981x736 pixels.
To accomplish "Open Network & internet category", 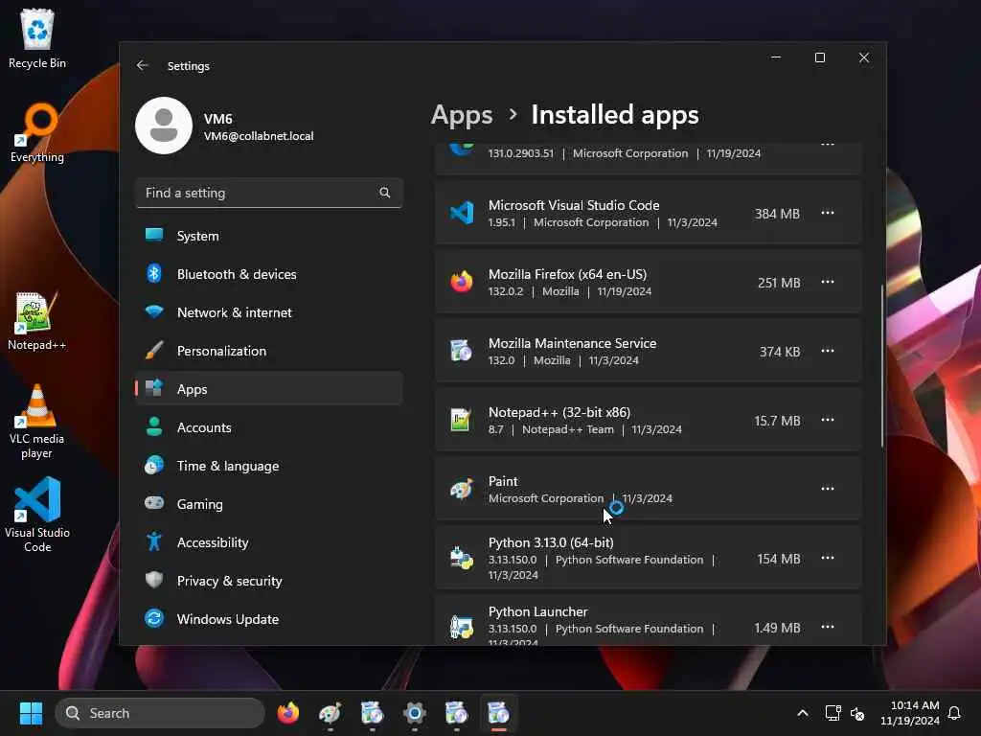I will (269, 311).
